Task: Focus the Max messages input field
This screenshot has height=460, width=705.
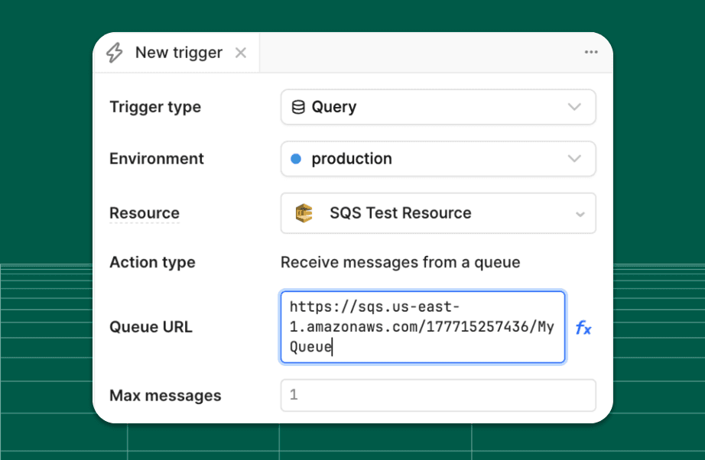Action: (x=437, y=396)
